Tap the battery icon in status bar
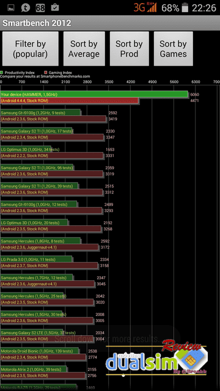Screen dimensions: 220x391 [x=185, y=7]
